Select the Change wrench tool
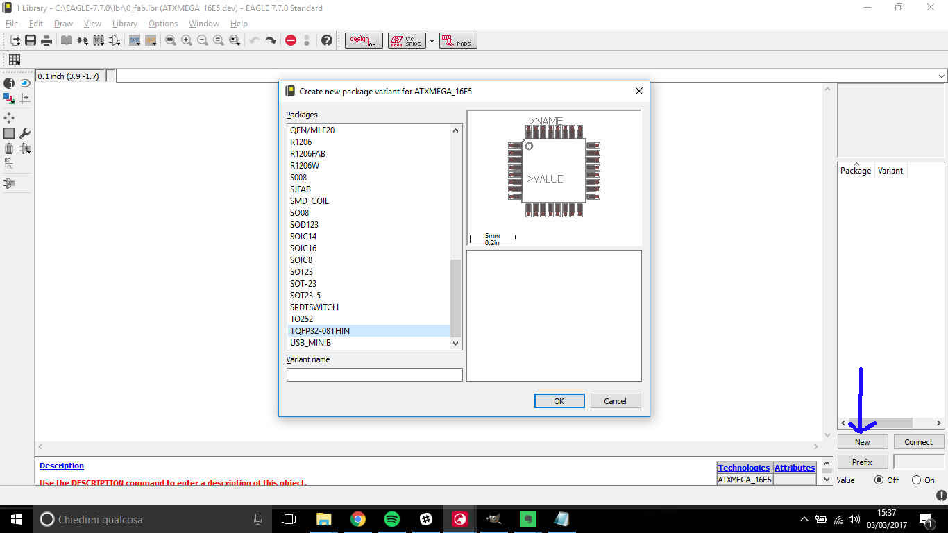Image resolution: width=948 pixels, height=533 pixels. click(x=25, y=133)
